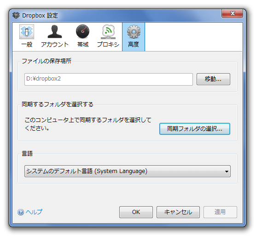256x237 pixels.
Task: Select the プロキシ network signal icon
Action: tap(108, 32)
